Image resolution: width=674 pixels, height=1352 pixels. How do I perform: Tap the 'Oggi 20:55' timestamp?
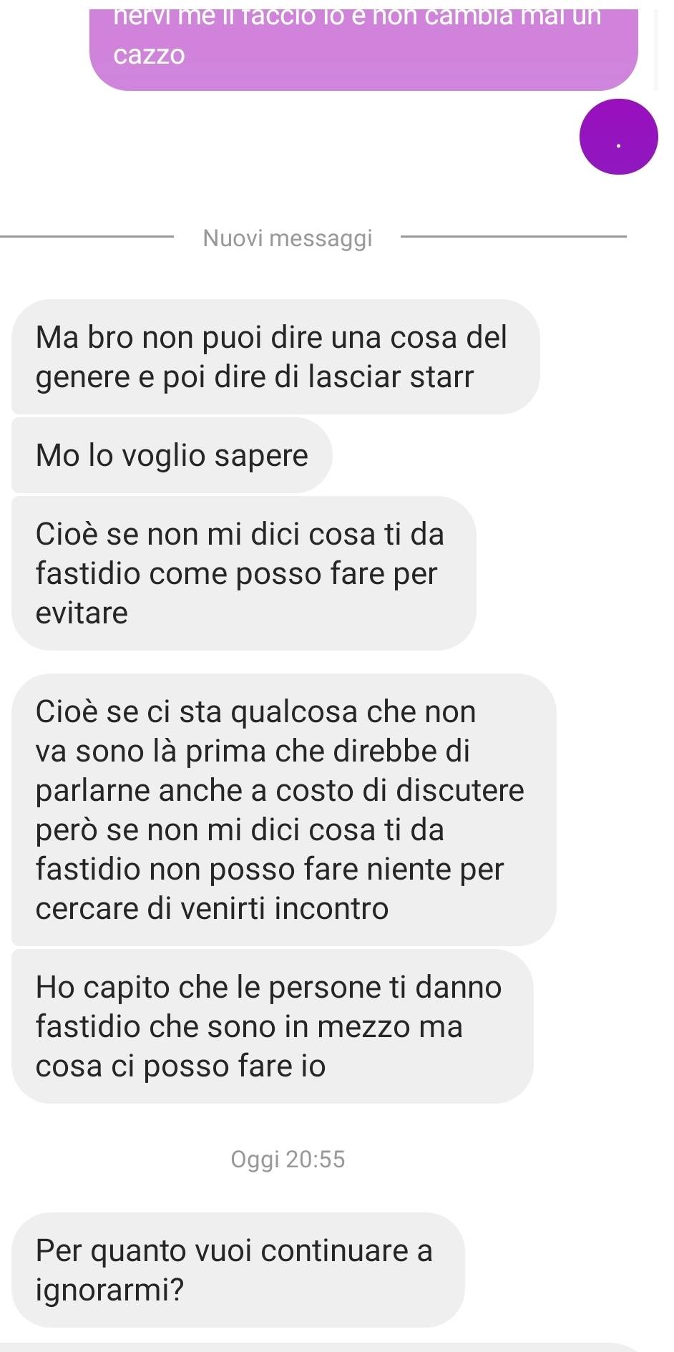(288, 1159)
